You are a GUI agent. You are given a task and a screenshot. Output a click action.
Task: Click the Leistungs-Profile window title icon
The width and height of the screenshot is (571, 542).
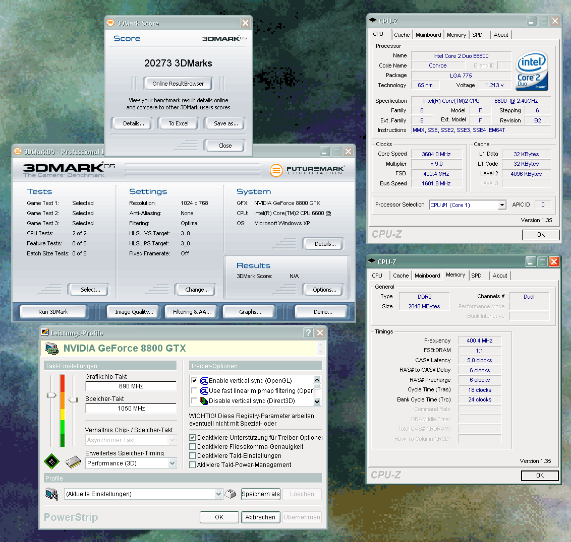click(45, 332)
